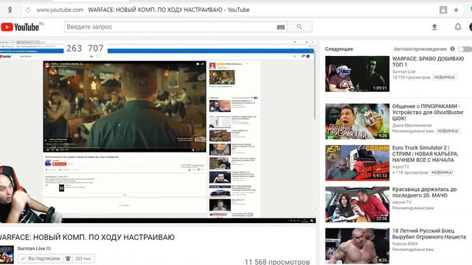This screenshot has width=472, height=265.
Task: Click the Yandex browser logo icon
Action: [x=10, y=10]
